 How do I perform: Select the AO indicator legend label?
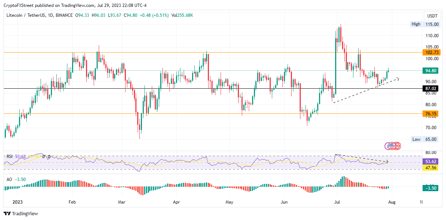click(x=9, y=180)
